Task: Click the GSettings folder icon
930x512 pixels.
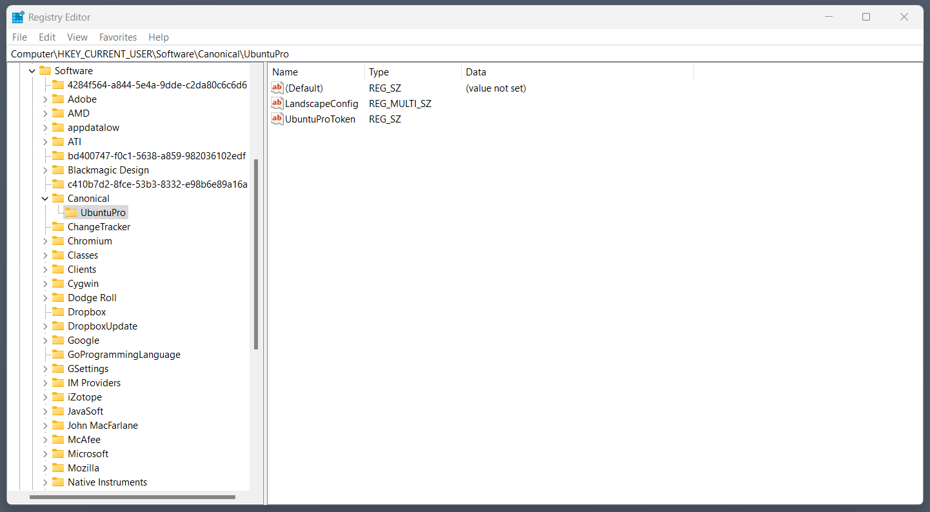Action: pyautogui.click(x=58, y=369)
